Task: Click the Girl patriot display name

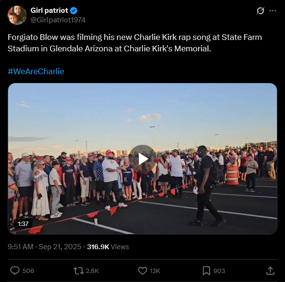Action: tap(49, 10)
